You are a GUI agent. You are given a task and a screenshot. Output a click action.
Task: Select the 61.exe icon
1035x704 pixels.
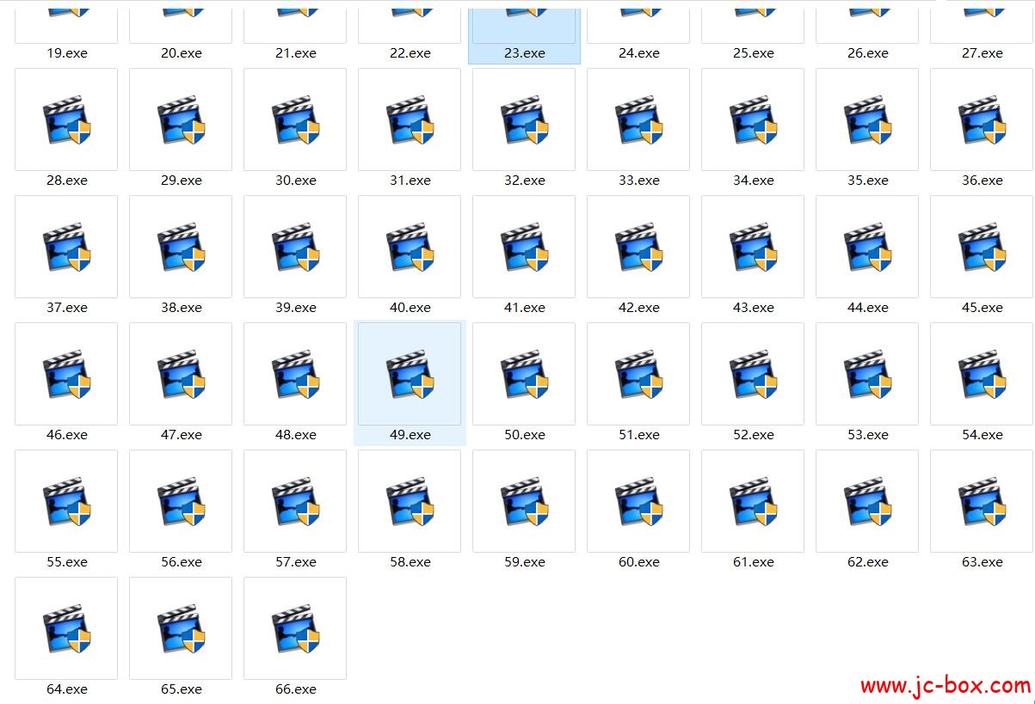click(x=754, y=501)
